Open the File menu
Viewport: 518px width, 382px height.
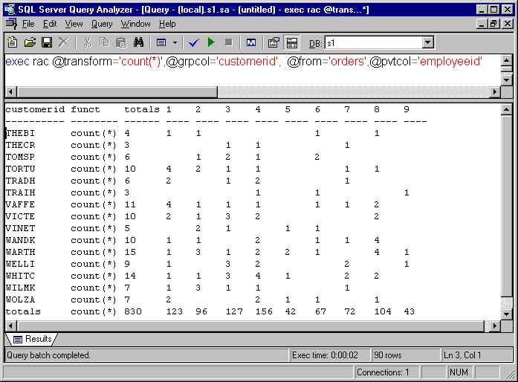click(x=28, y=24)
